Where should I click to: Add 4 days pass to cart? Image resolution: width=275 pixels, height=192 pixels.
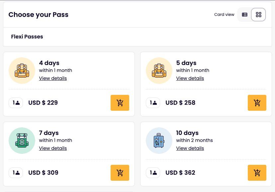120,103
